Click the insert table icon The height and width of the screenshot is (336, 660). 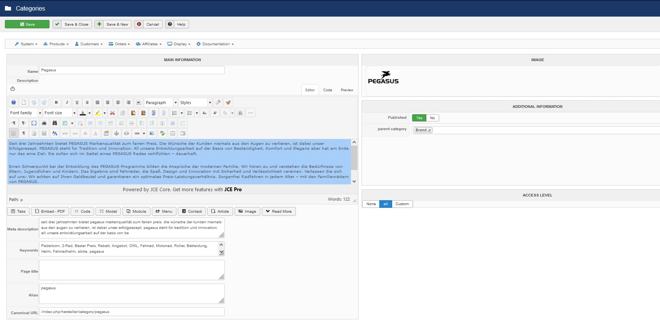coord(65,123)
